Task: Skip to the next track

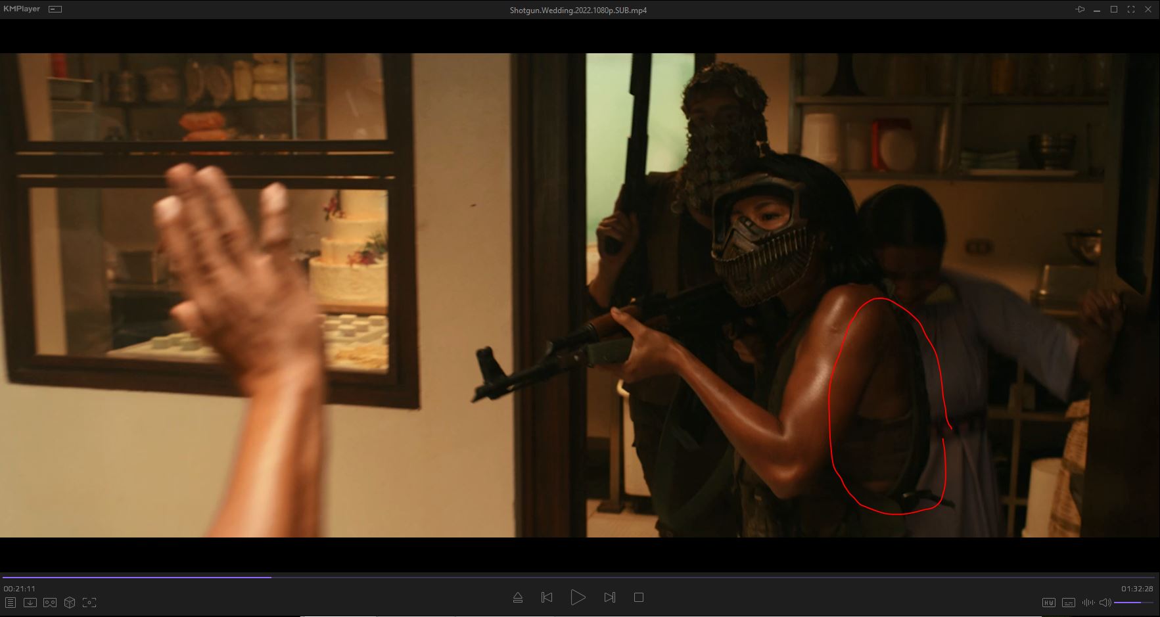Action: [609, 597]
